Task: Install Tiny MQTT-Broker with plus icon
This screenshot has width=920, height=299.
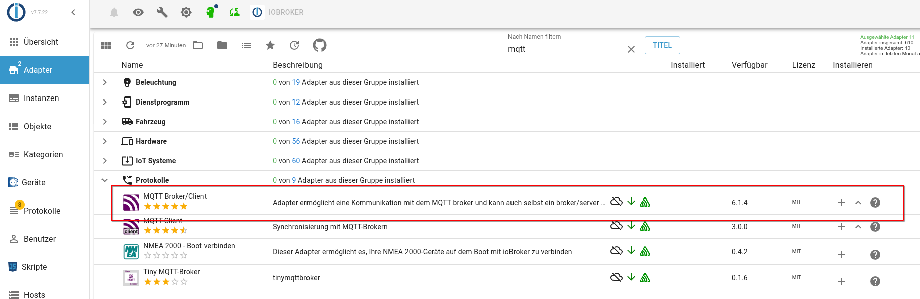Action: [x=841, y=281]
